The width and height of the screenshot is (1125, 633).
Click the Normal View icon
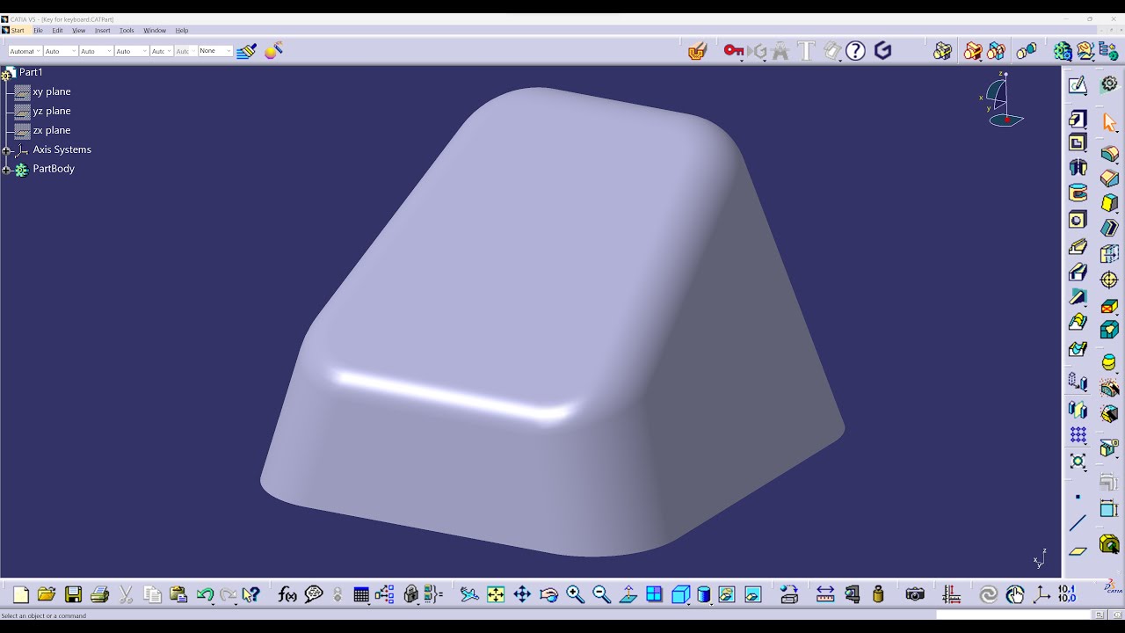[628, 595]
